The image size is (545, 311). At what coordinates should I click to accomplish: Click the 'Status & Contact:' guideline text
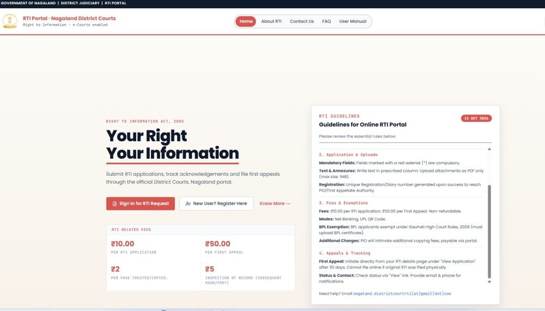pyautogui.click(x=390, y=278)
